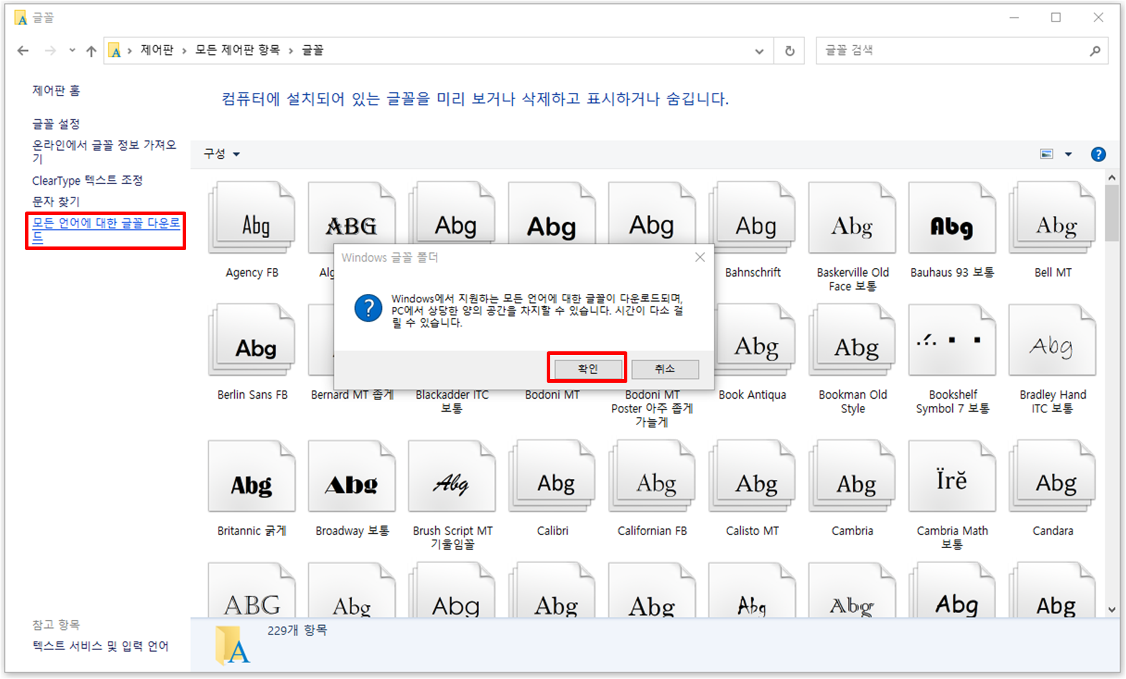Image resolution: width=1126 pixels, height=679 pixels.
Task: Expand the address bar history dropdown
Action: [759, 51]
